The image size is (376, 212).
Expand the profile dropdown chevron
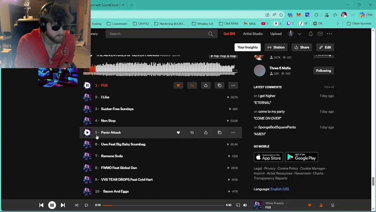(300, 34)
